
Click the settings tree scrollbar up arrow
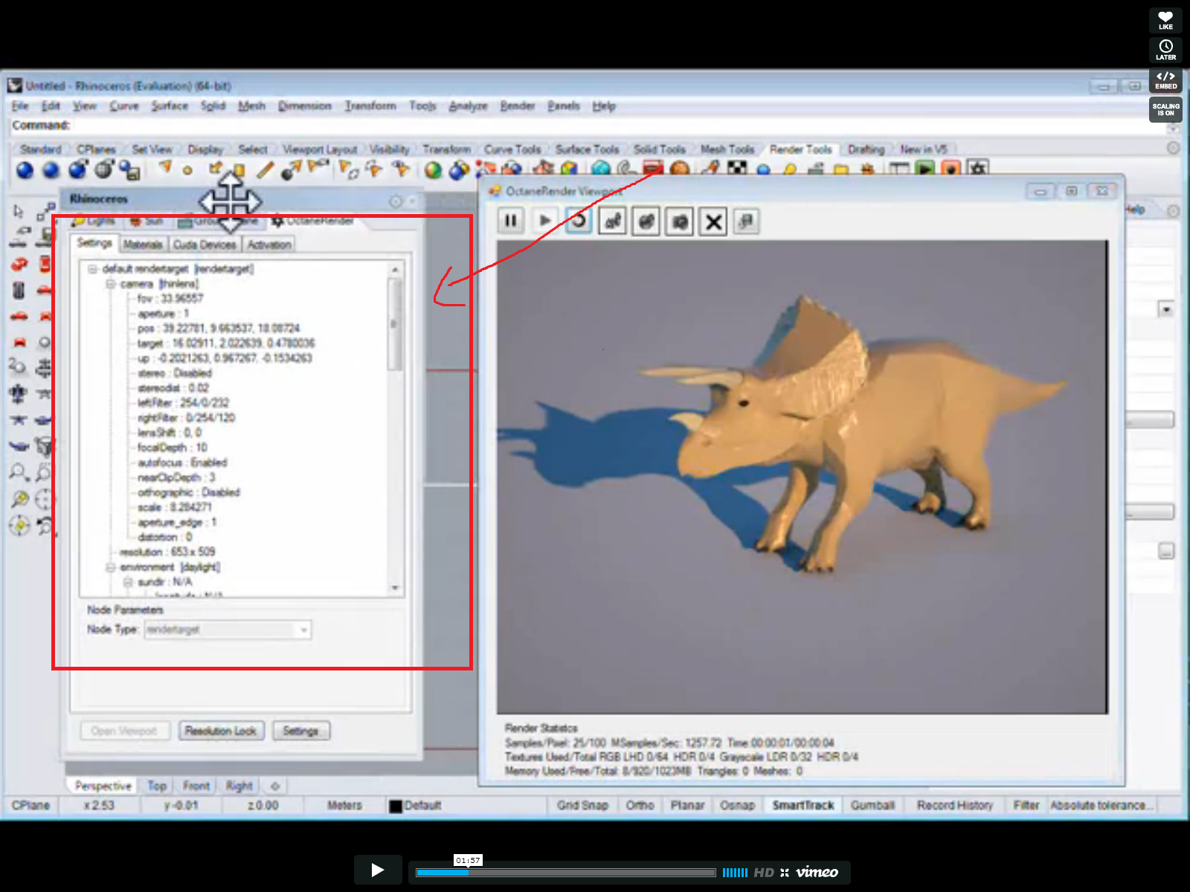coord(395,269)
